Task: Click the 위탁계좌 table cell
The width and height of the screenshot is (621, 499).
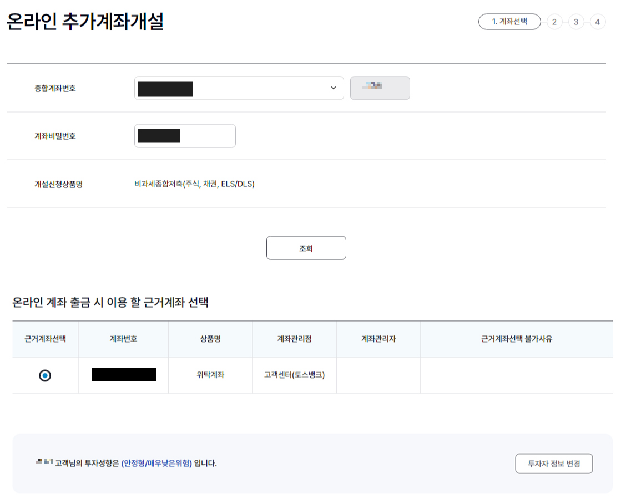Action: [x=210, y=375]
